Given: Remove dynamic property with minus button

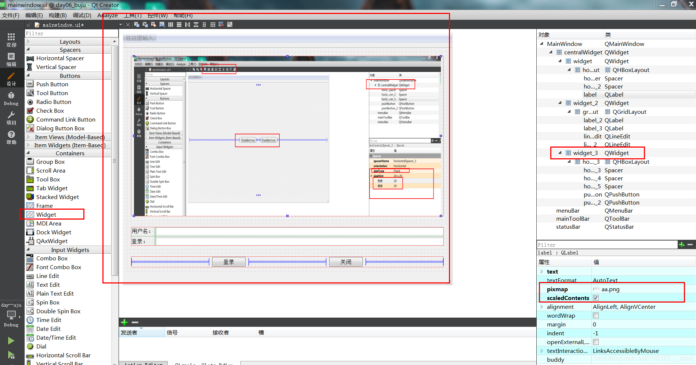Looking at the screenshot, I should point(690,245).
